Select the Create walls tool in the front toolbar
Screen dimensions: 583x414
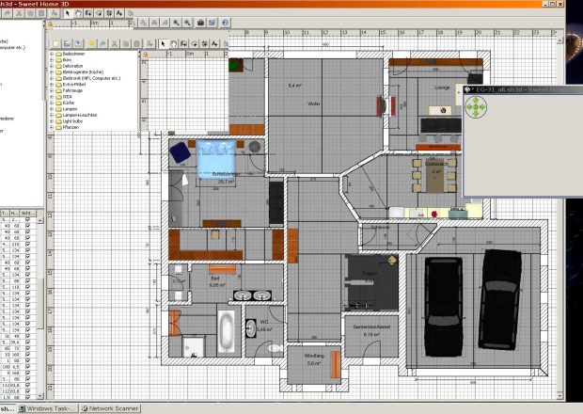[x=183, y=44]
